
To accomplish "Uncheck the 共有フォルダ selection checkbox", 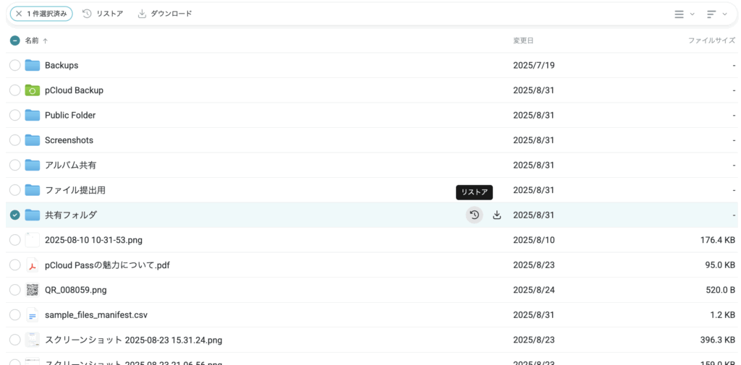I will [14, 215].
